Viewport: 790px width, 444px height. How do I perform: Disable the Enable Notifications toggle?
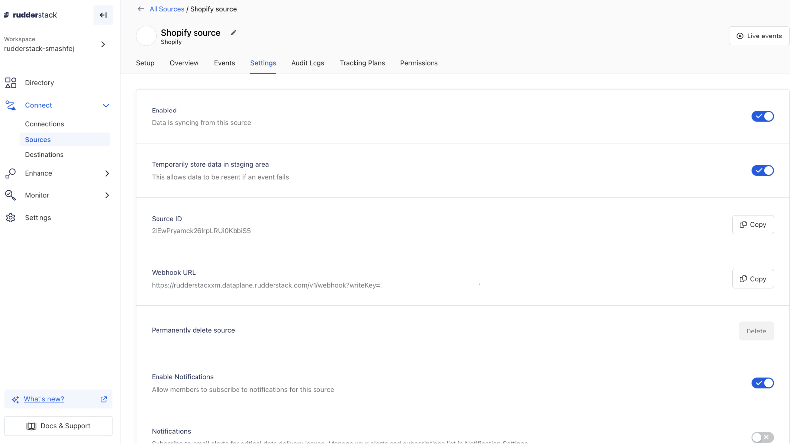762,383
